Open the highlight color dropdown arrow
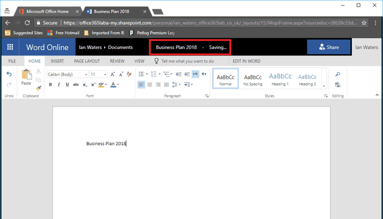This screenshot has height=219, width=383. 106,85
